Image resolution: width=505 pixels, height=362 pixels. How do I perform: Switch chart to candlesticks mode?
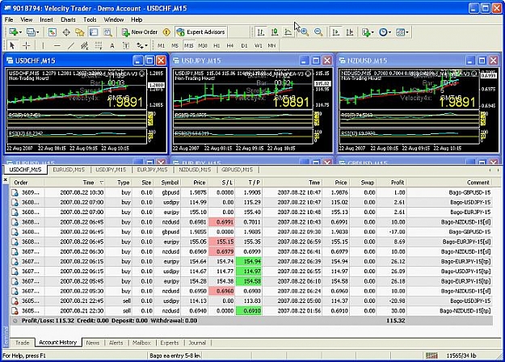pos(275,32)
